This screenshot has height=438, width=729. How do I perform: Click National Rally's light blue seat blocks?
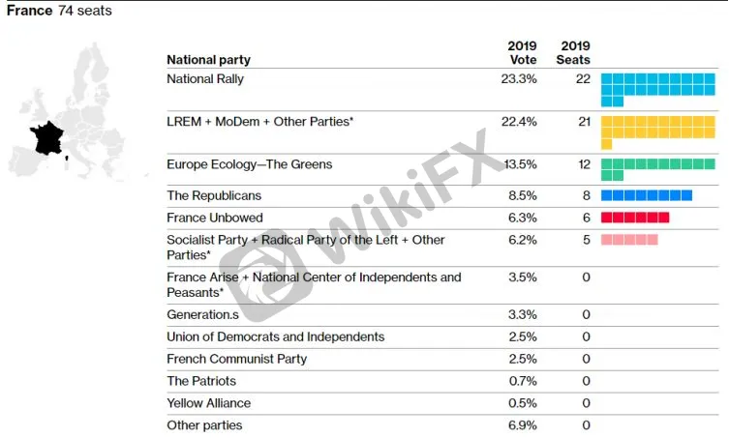(x=657, y=88)
